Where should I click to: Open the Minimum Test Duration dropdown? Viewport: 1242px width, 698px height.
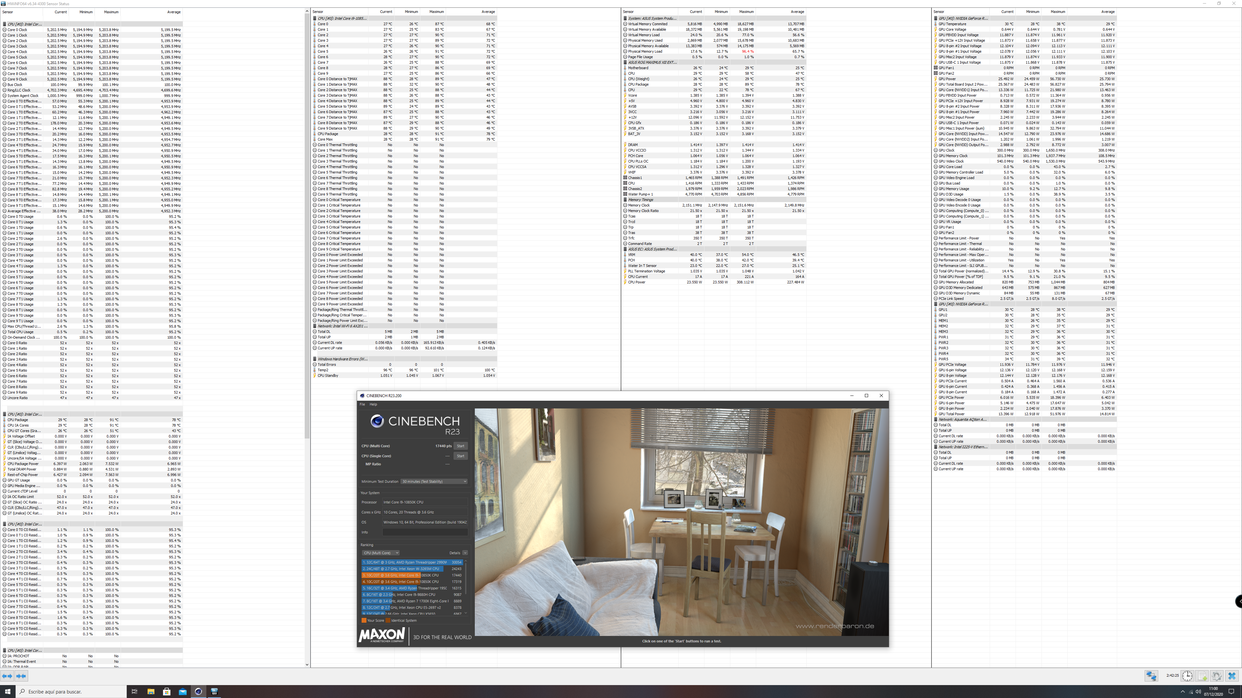434,481
